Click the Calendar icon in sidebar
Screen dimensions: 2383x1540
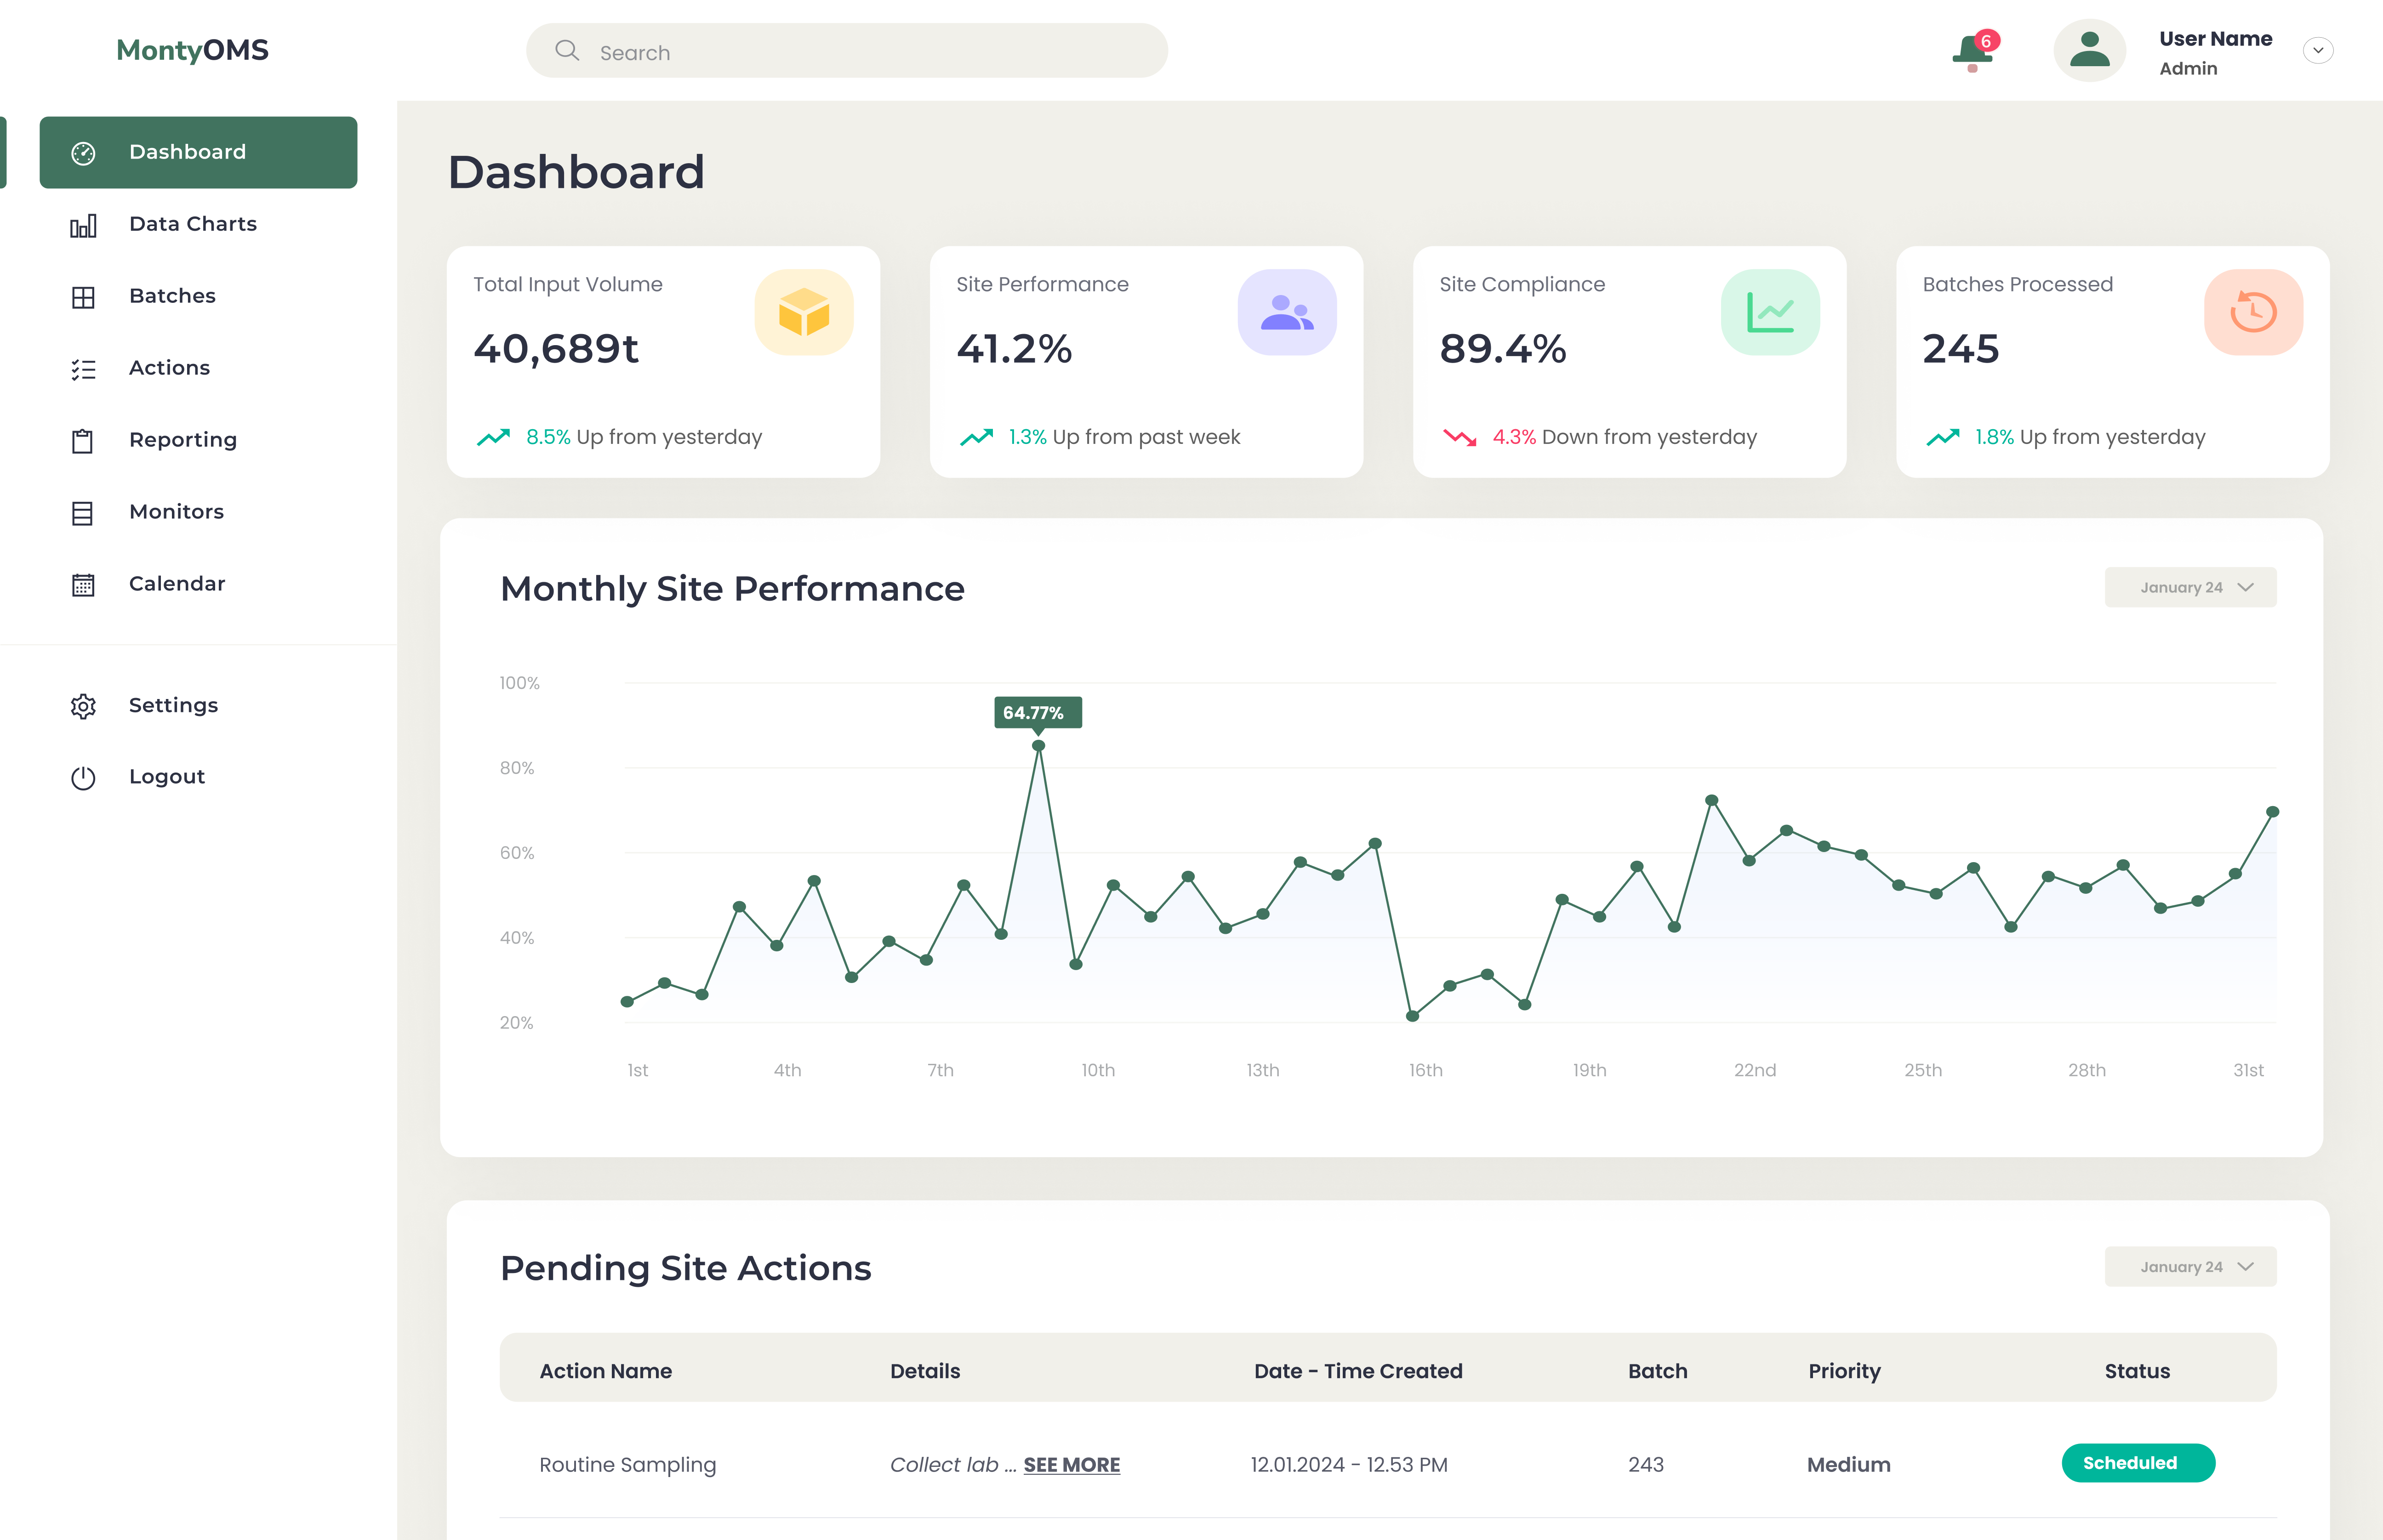83,585
